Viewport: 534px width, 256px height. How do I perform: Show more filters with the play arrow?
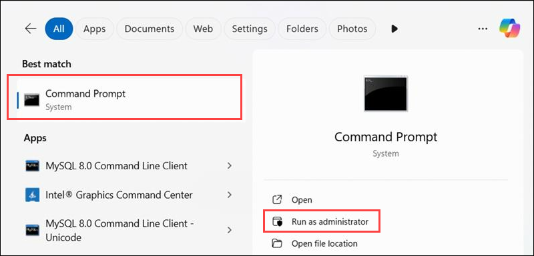click(x=394, y=29)
